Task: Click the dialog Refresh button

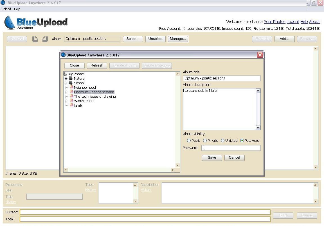Action: pos(97,66)
